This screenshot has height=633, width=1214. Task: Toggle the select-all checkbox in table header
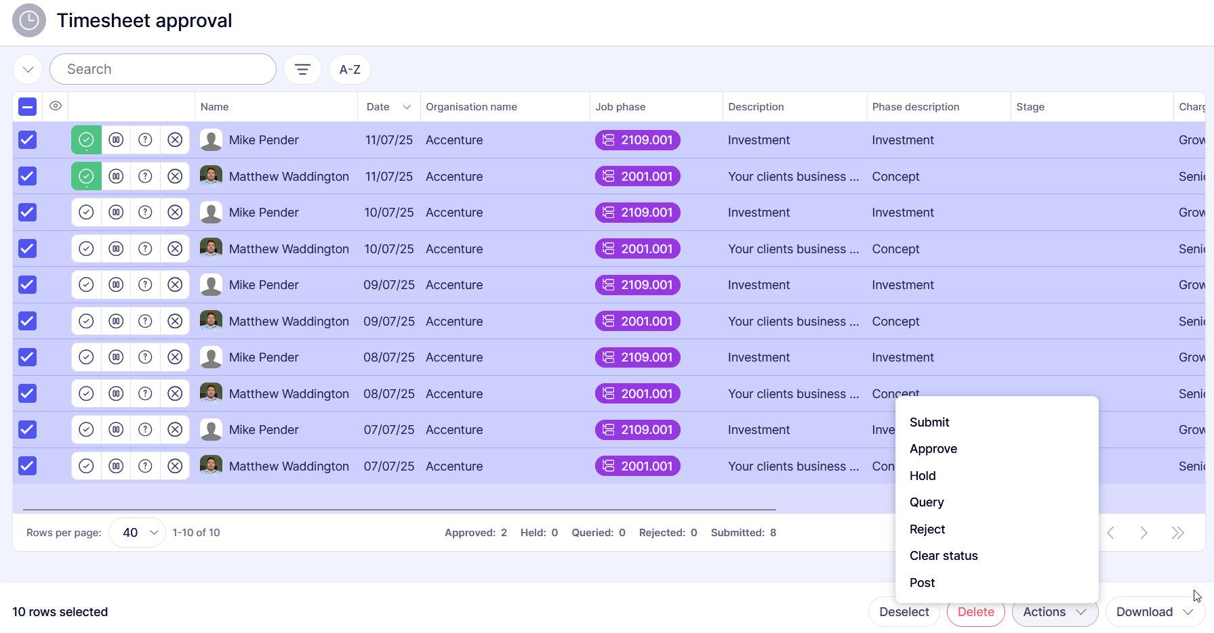[x=27, y=107]
